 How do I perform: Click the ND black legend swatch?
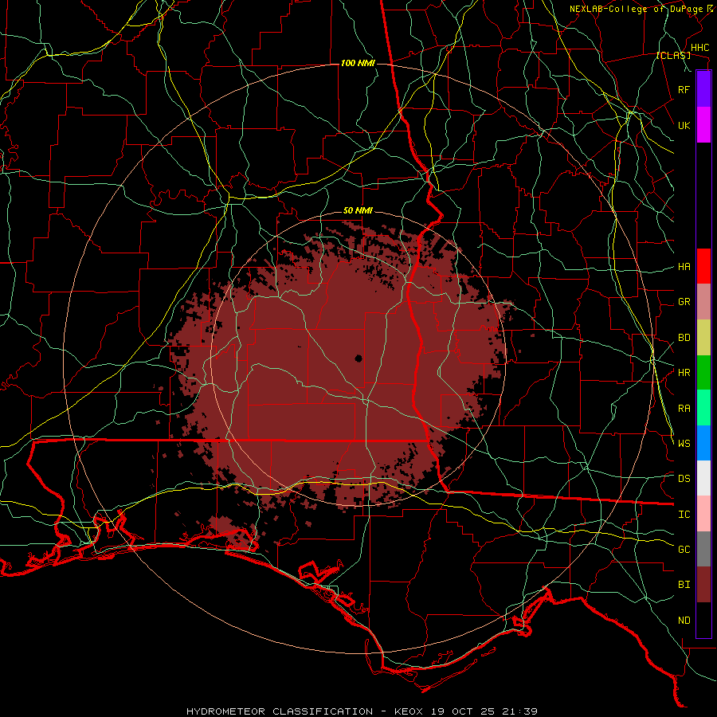tap(703, 620)
